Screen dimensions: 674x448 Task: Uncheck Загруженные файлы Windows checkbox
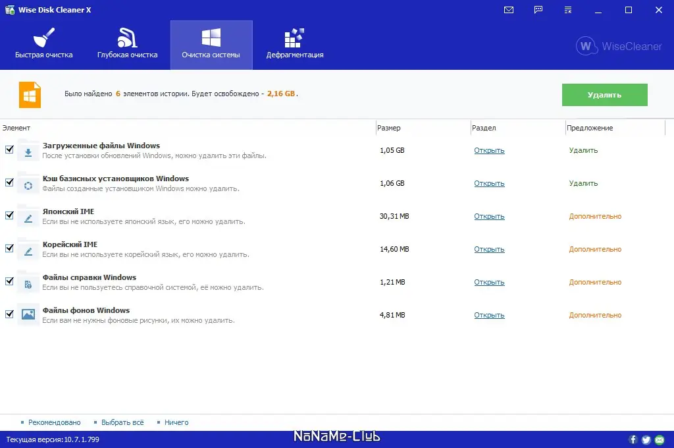point(9,150)
